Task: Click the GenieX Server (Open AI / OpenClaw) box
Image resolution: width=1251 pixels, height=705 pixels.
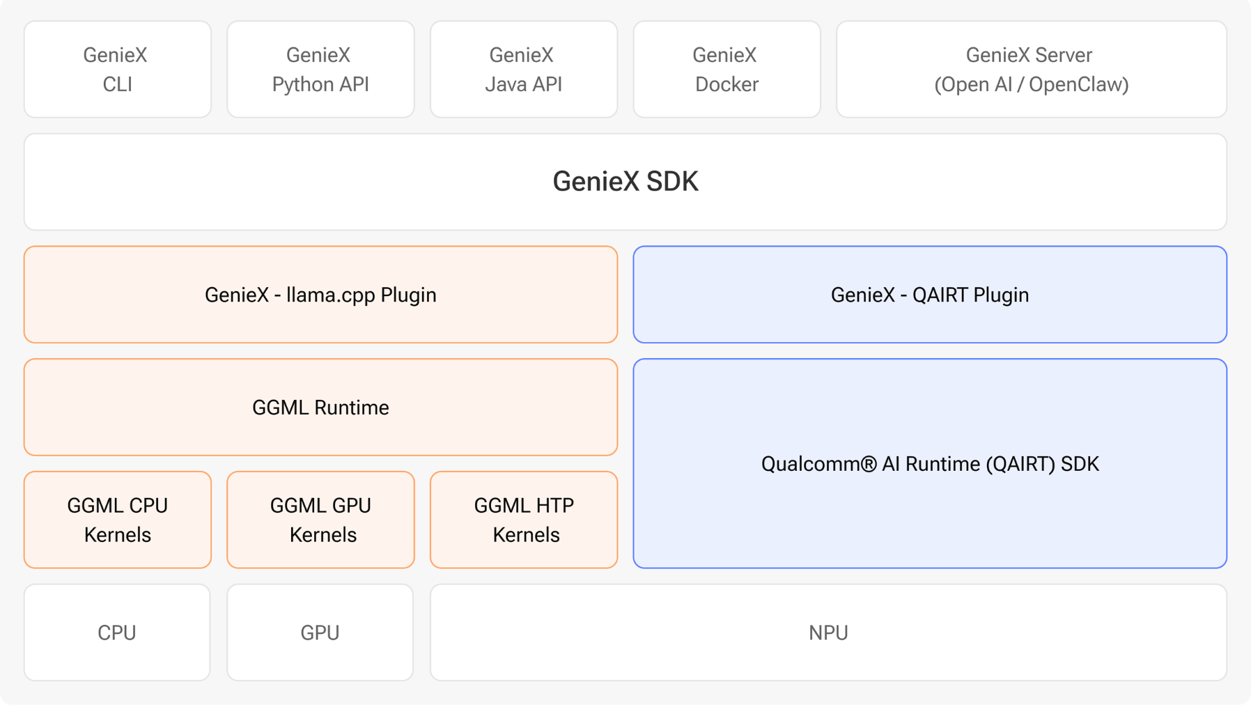Action: click(1032, 69)
